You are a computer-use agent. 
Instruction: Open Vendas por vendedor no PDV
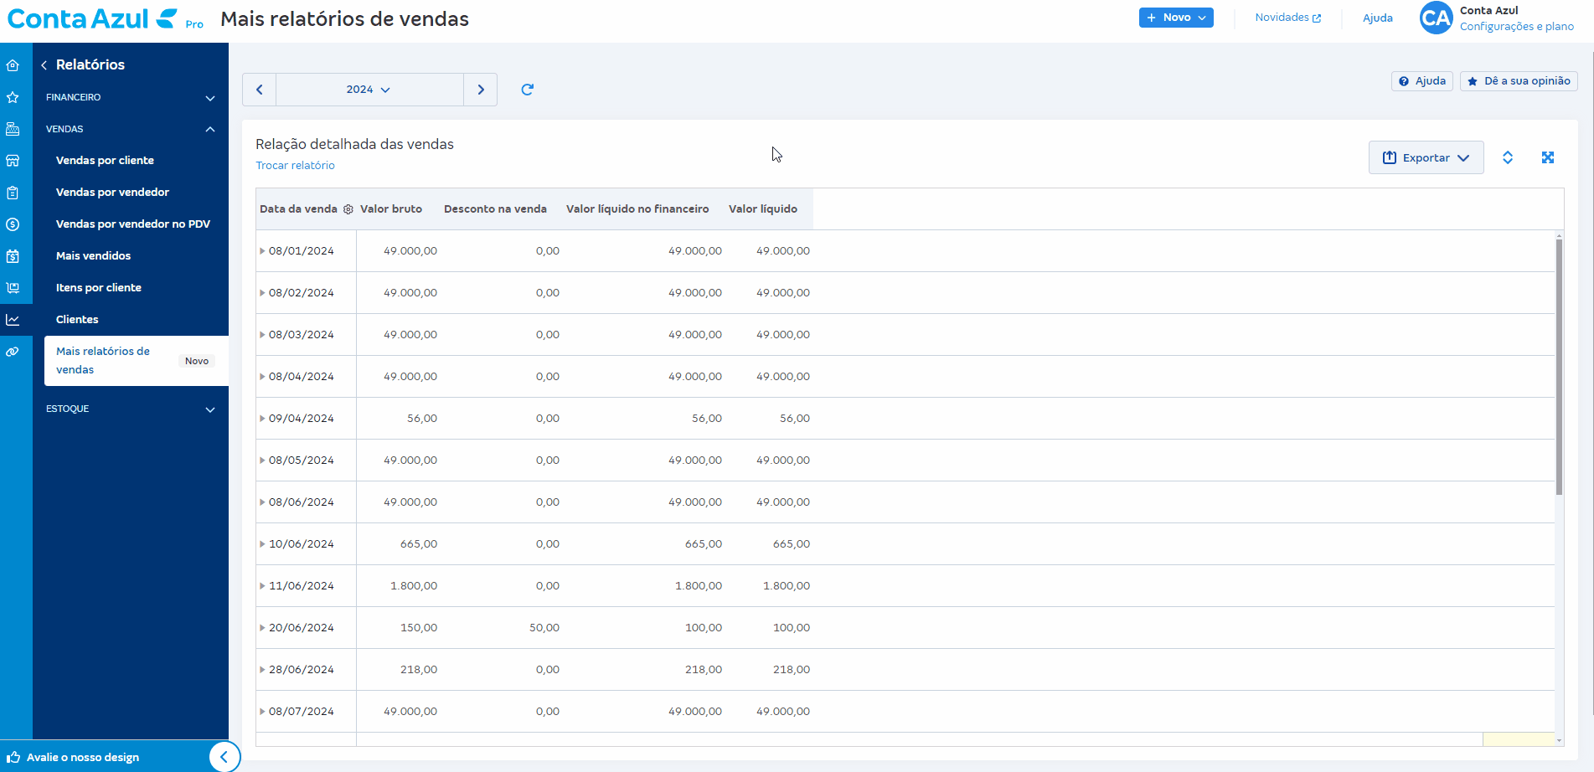pos(133,224)
